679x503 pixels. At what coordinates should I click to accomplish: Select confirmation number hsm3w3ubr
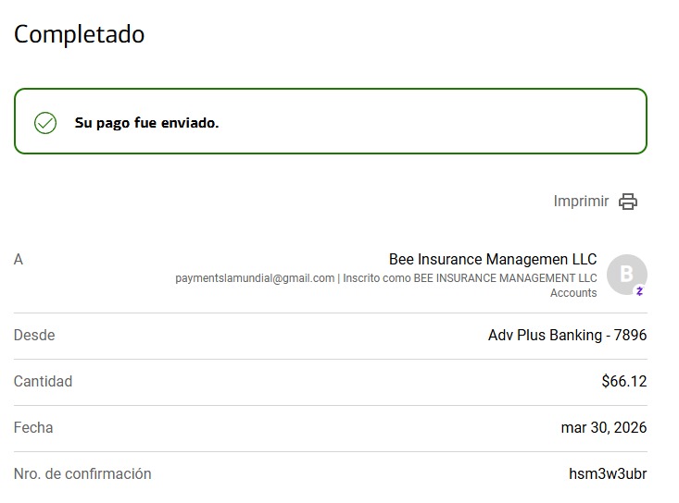point(607,474)
